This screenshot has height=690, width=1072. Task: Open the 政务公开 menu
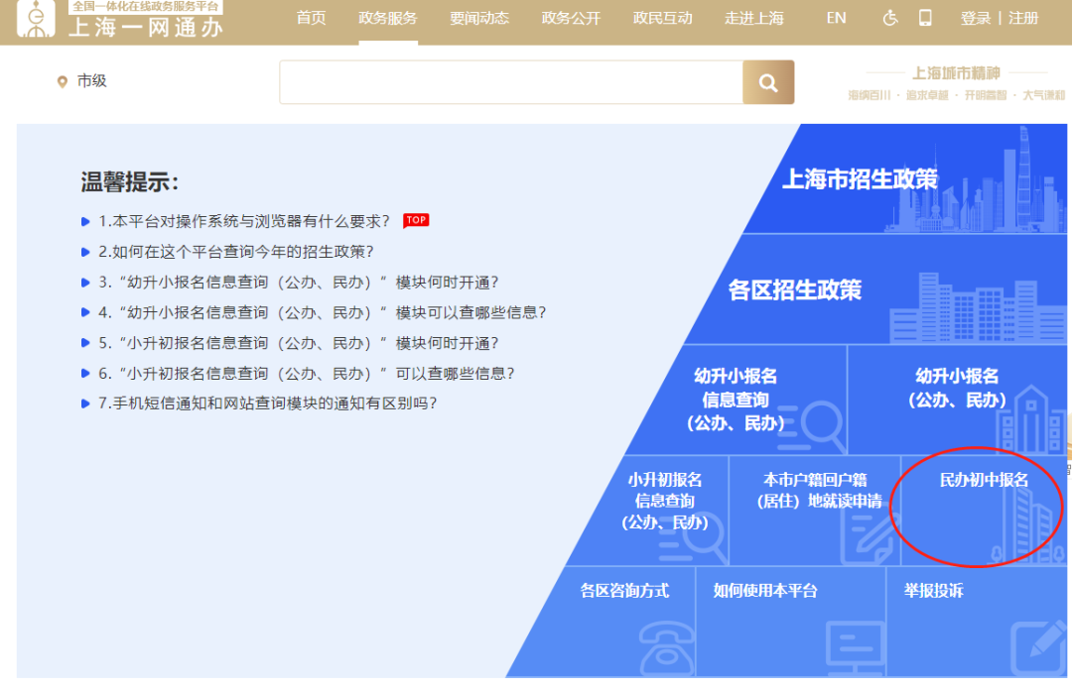pos(571,19)
